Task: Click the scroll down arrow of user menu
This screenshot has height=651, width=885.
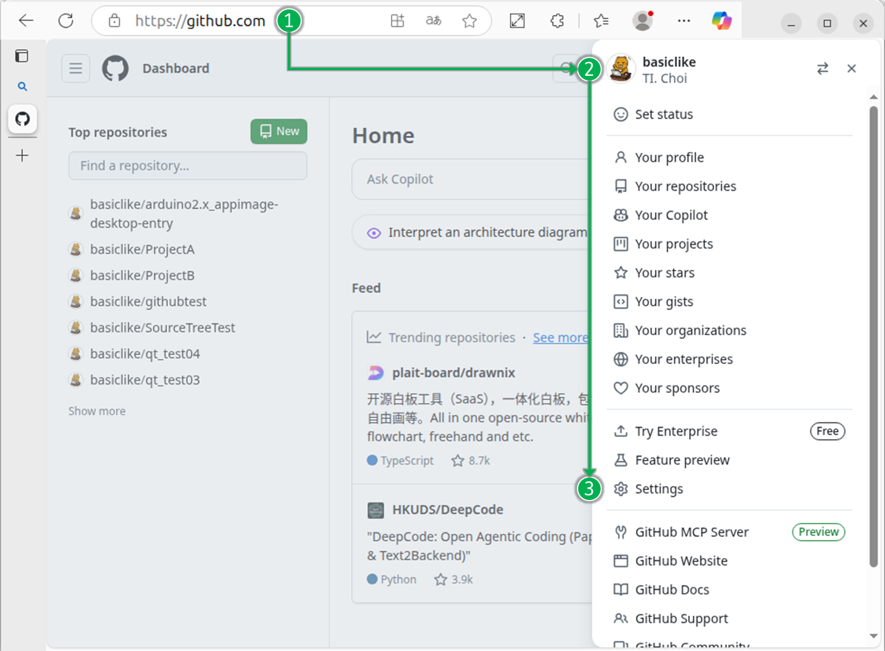Action: click(x=873, y=636)
